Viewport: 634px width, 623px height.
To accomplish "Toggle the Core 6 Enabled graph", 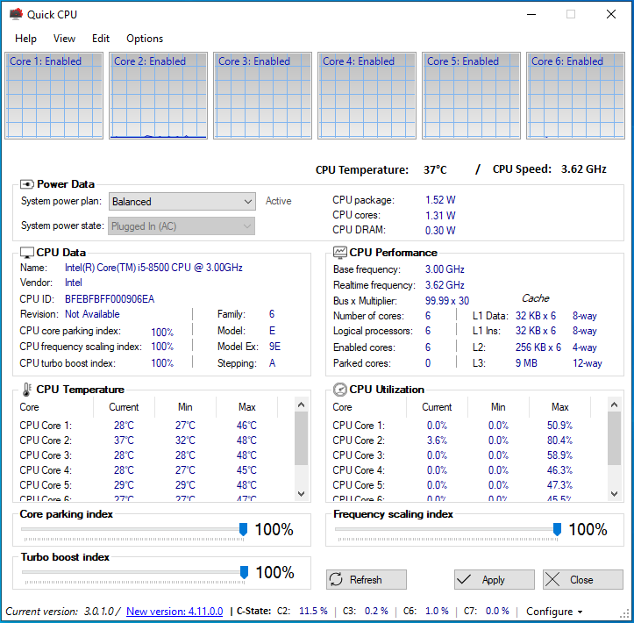I will pos(576,96).
